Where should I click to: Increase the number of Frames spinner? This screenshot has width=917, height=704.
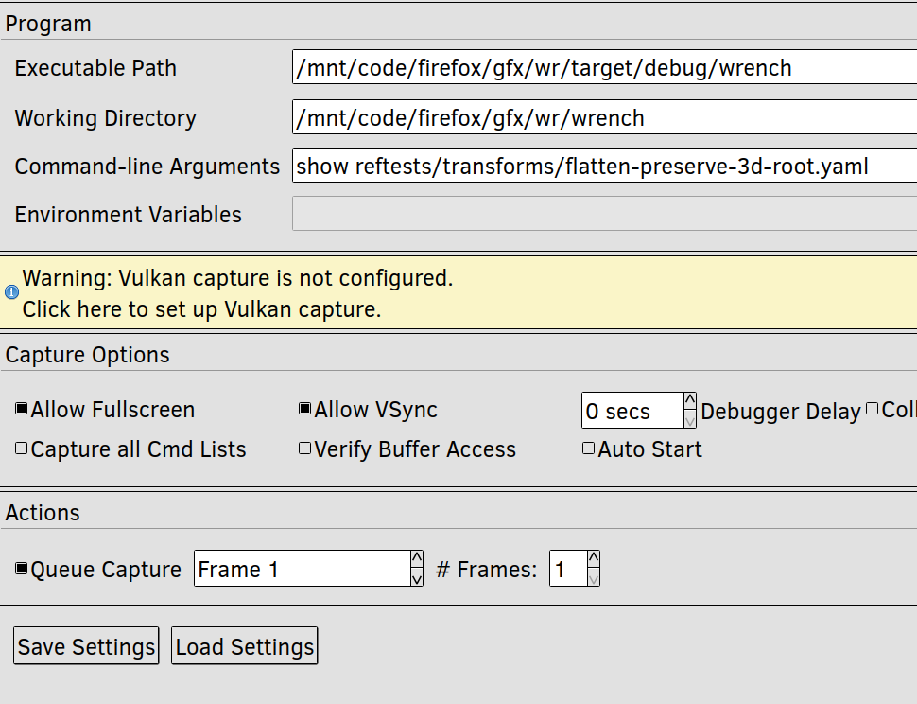[593, 559]
